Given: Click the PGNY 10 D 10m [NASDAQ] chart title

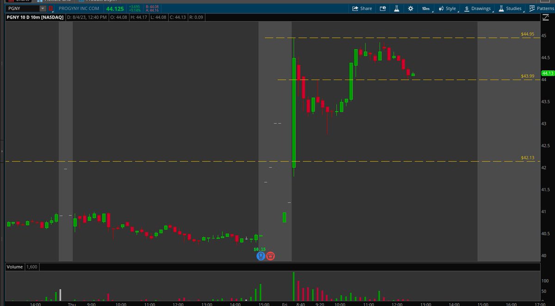Looking at the screenshot, I should coord(35,18).
